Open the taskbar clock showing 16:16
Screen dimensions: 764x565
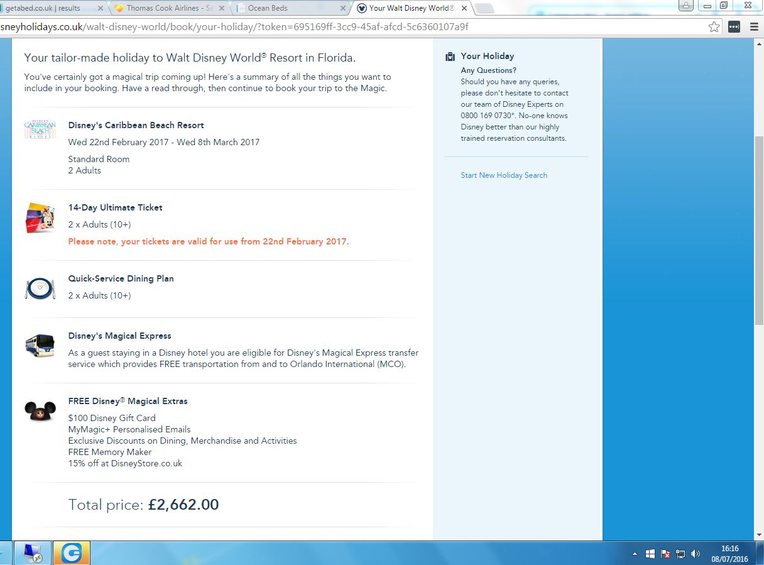pyautogui.click(x=729, y=554)
